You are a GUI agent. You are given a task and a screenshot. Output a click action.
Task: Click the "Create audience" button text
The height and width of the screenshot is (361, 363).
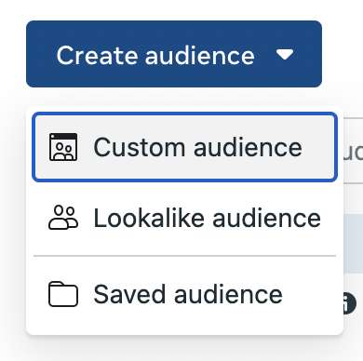[x=155, y=55]
